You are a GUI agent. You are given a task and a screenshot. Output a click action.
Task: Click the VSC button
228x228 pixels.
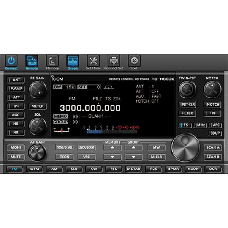[87, 157]
